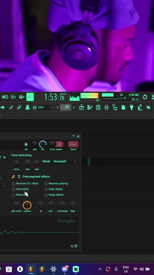Open the Channel rack view icon
This screenshot has height=275, width=154.
pos(98,107)
